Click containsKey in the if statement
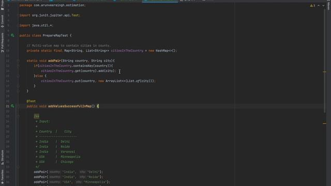Image resolution: width=331 pixels, height=186 pixels. pos(84,66)
